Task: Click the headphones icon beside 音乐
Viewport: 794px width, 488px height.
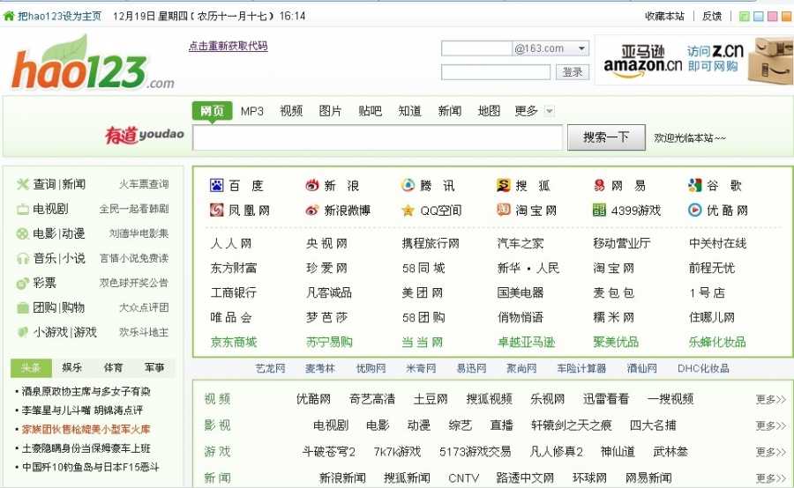Action: 22,258
